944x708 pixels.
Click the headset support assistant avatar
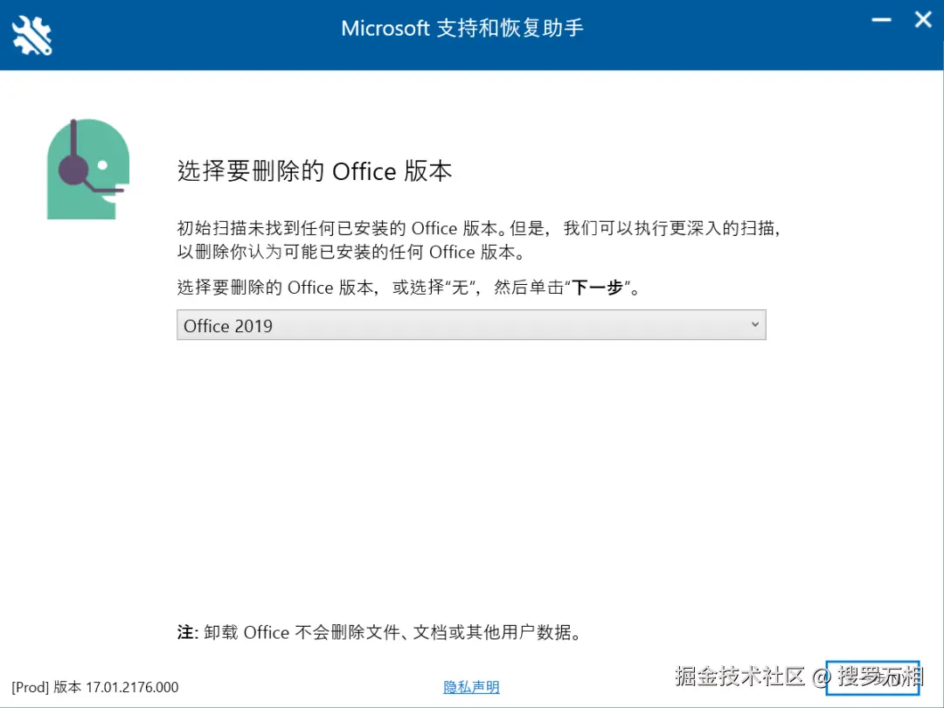pyautogui.click(x=87, y=169)
